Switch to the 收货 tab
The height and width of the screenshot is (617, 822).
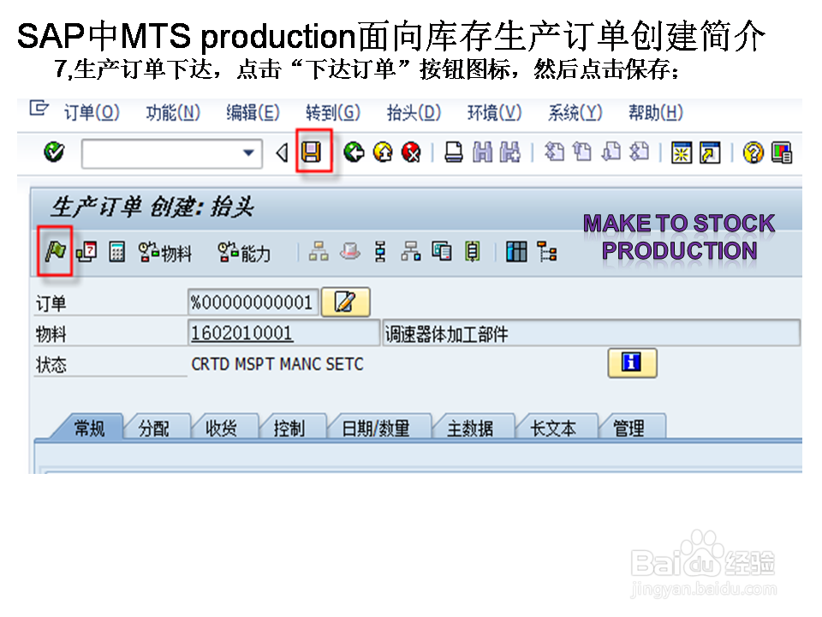click(221, 428)
